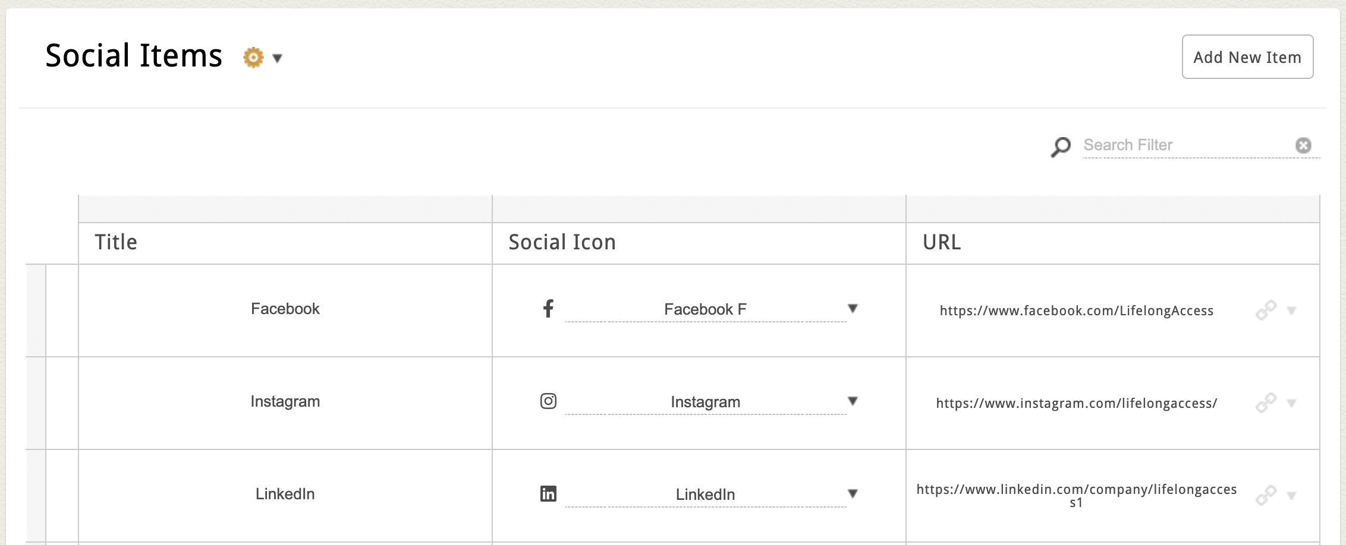Expand the arrow next to the gear icon

click(x=277, y=58)
